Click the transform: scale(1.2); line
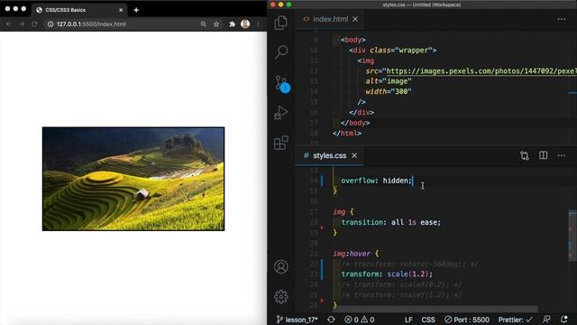577x325 pixels. click(x=387, y=274)
